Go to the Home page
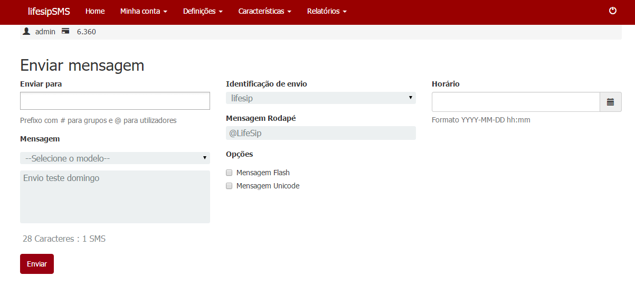This screenshot has width=635, height=285. pyautogui.click(x=95, y=11)
